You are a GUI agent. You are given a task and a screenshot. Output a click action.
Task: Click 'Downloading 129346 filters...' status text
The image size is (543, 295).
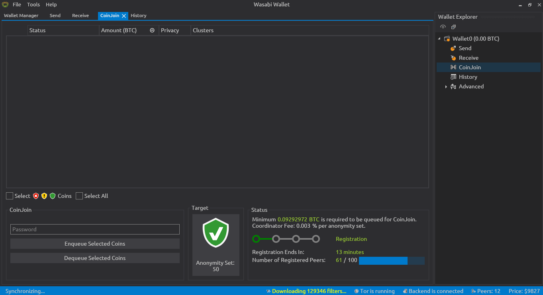(x=309, y=291)
